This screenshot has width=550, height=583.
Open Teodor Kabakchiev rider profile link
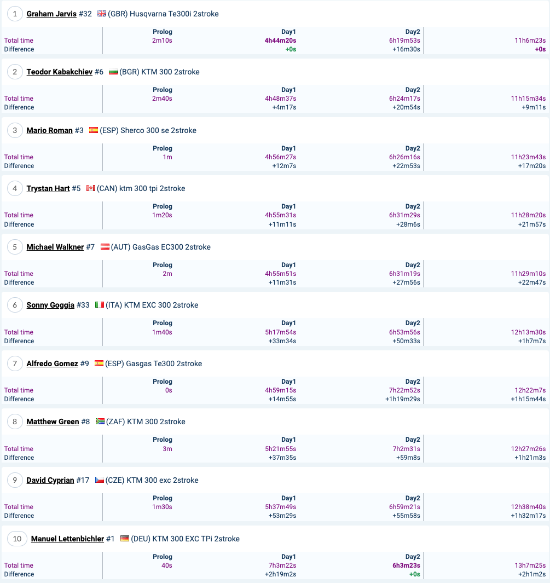(x=60, y=72)
